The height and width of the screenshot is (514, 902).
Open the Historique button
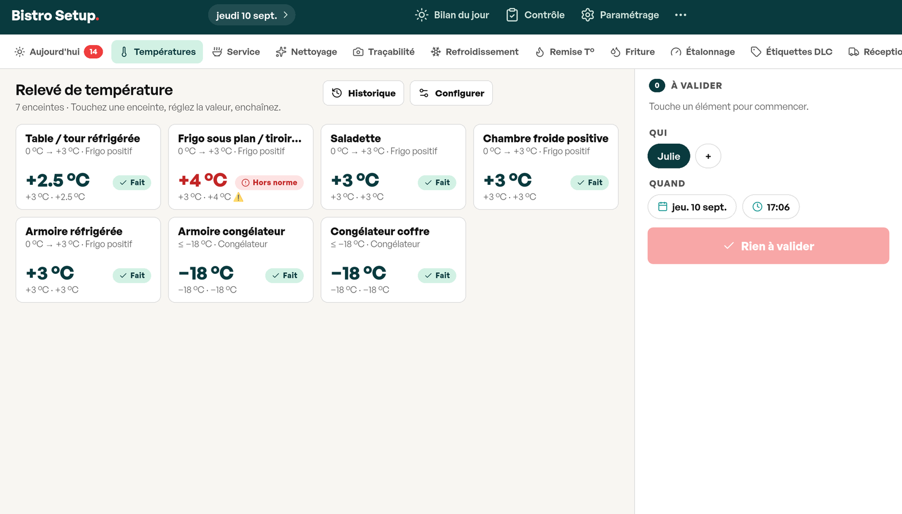364,93
